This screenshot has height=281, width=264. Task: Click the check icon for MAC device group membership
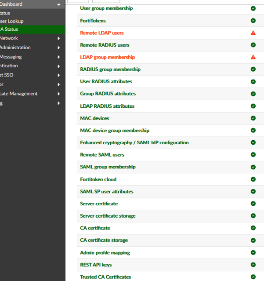pyautogui.click(x=253, y=130)
